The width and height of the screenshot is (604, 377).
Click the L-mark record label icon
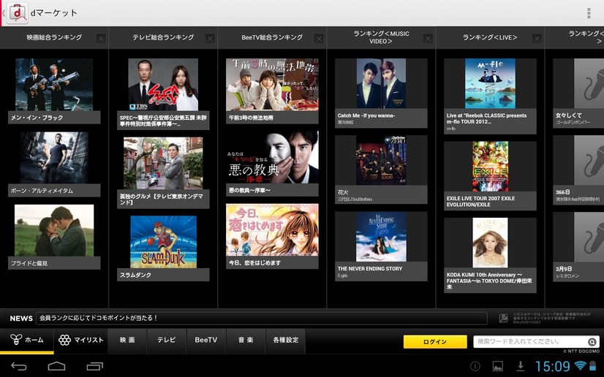pos(503,318)
